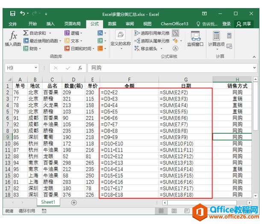262x224 pixels.
Task: Click cell G18 with =SUM(E18:F18)
Action: tap(185, 195)
